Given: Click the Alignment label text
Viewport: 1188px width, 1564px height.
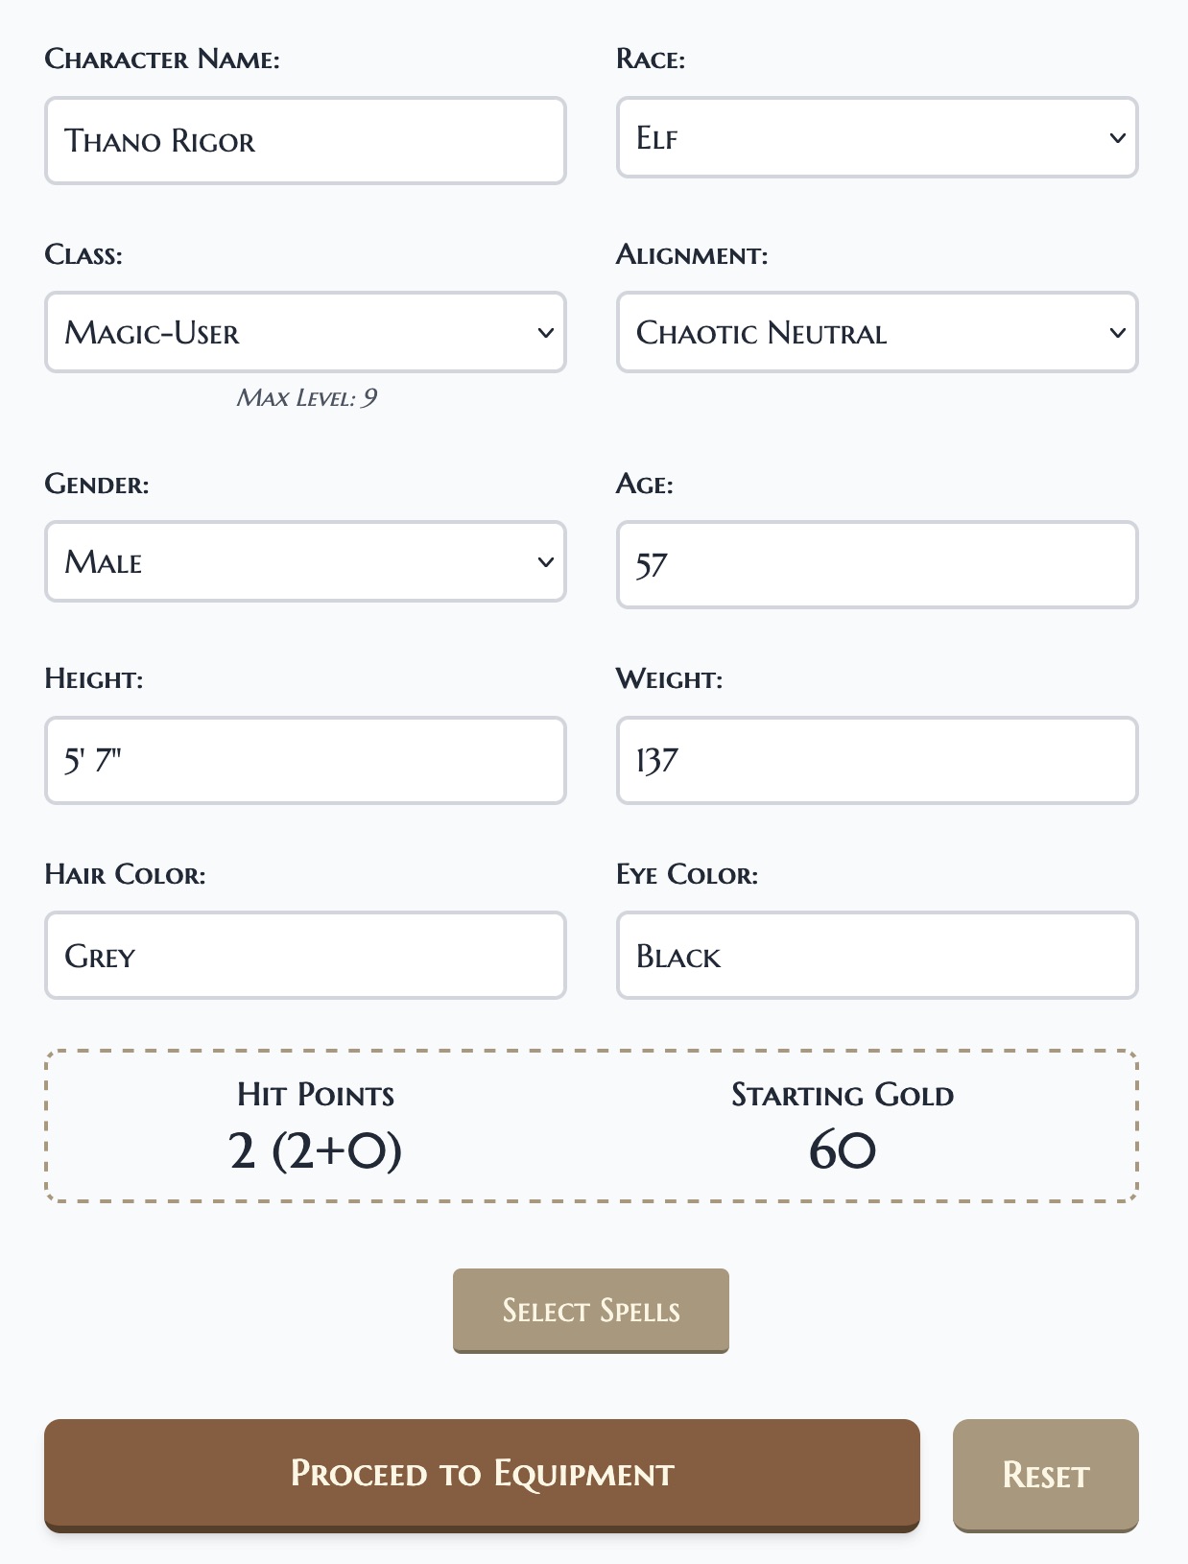Looking at the screenshot, I should (692, 255).
